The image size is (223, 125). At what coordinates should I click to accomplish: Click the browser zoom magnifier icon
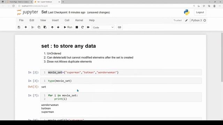tap(194, 6)
